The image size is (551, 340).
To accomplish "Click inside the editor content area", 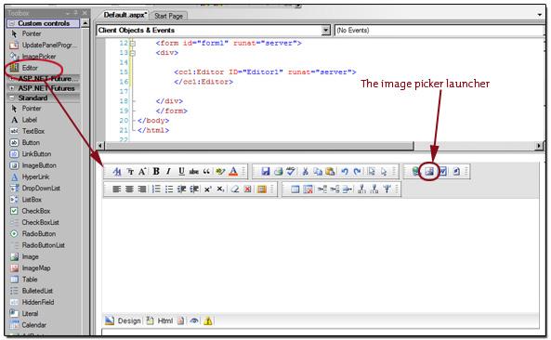I will pos(321,256).
